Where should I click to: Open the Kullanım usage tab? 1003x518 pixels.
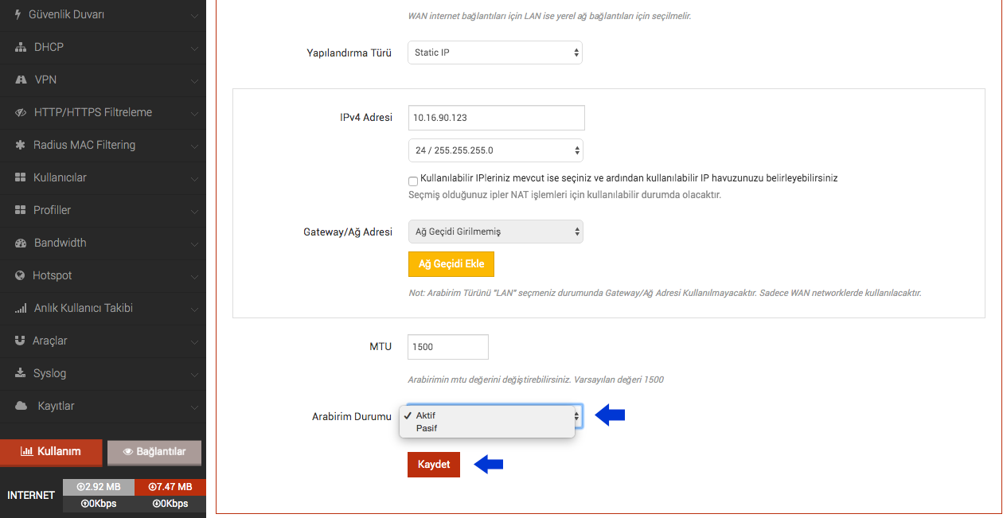[x=51, y=452]
